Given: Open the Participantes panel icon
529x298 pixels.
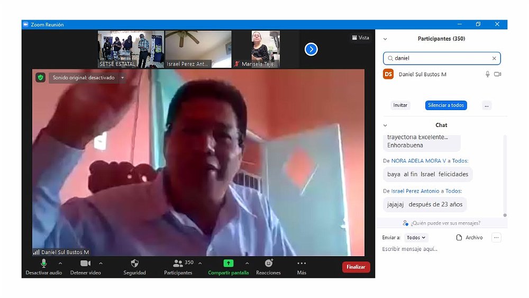Looking at the screenshot, I should pyautogui.click(x=178, y=263).
